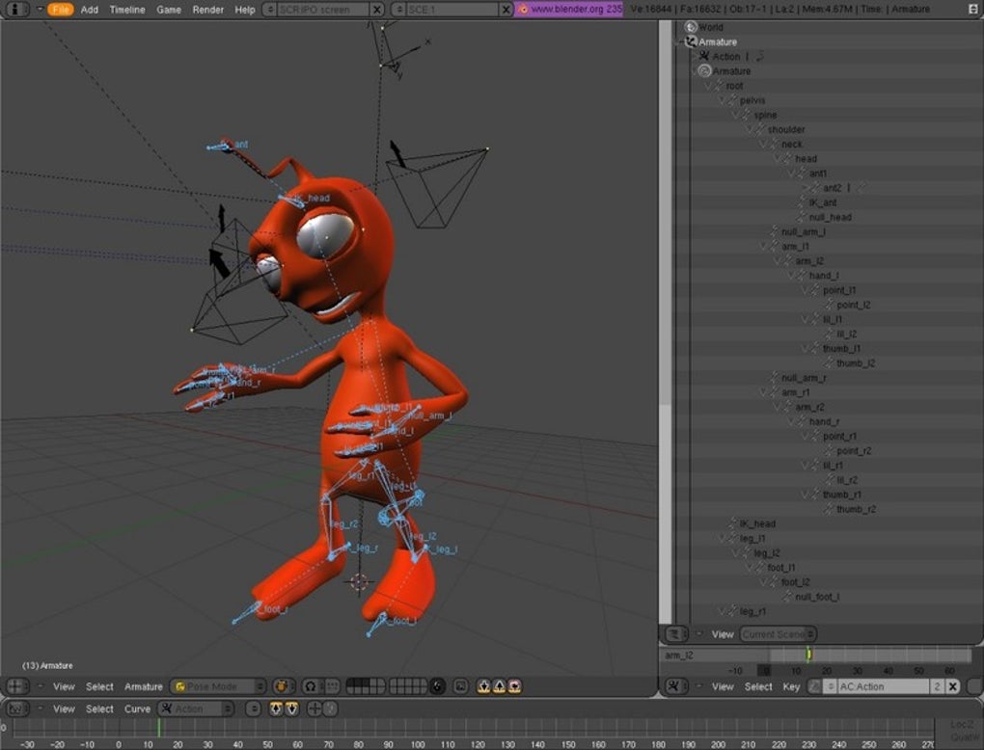Image resolution: width=984 pixels, height=750 pixels.
Task: Click the Action item's icon in the outliner
Action: pyautogui.click(x=704, y=57)
